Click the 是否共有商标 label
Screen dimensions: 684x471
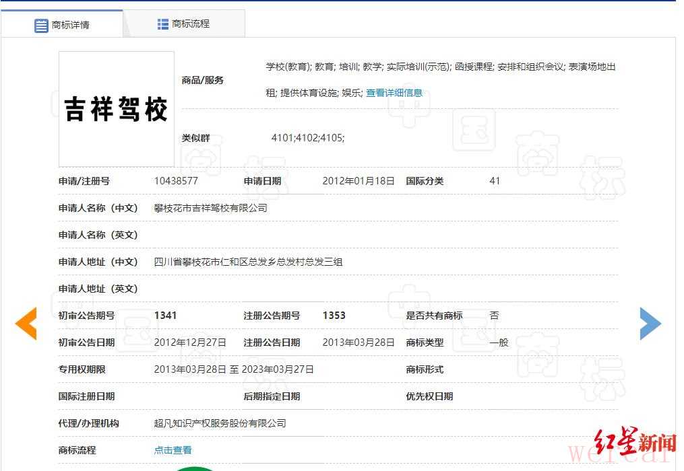click(434, 316)
